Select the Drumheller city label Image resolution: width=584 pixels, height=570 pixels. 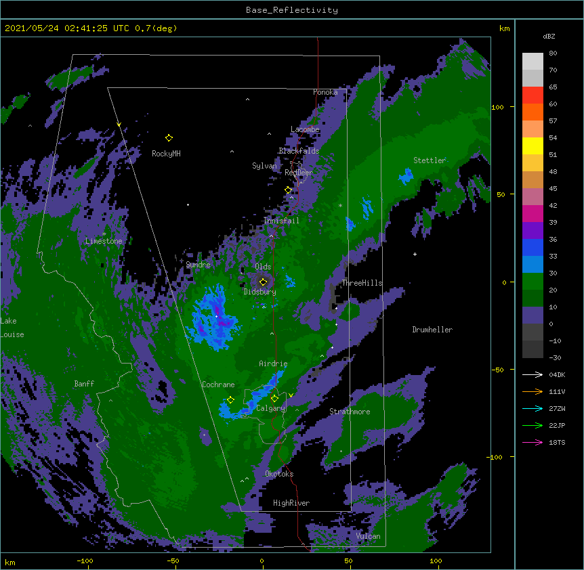pyautogui.click(x=432, y=330)
